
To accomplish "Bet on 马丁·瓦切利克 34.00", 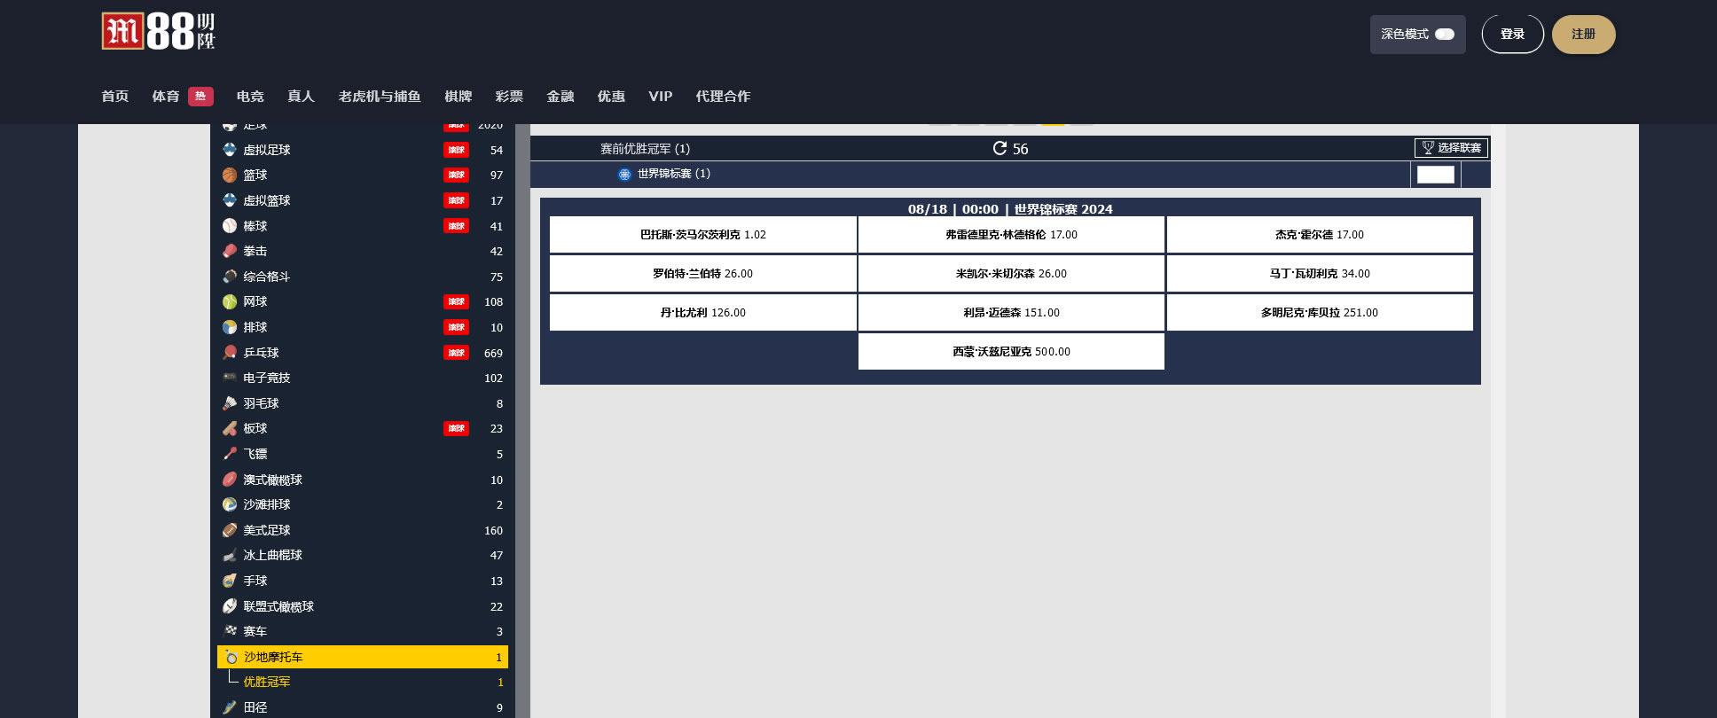I will click(1320, 274).
